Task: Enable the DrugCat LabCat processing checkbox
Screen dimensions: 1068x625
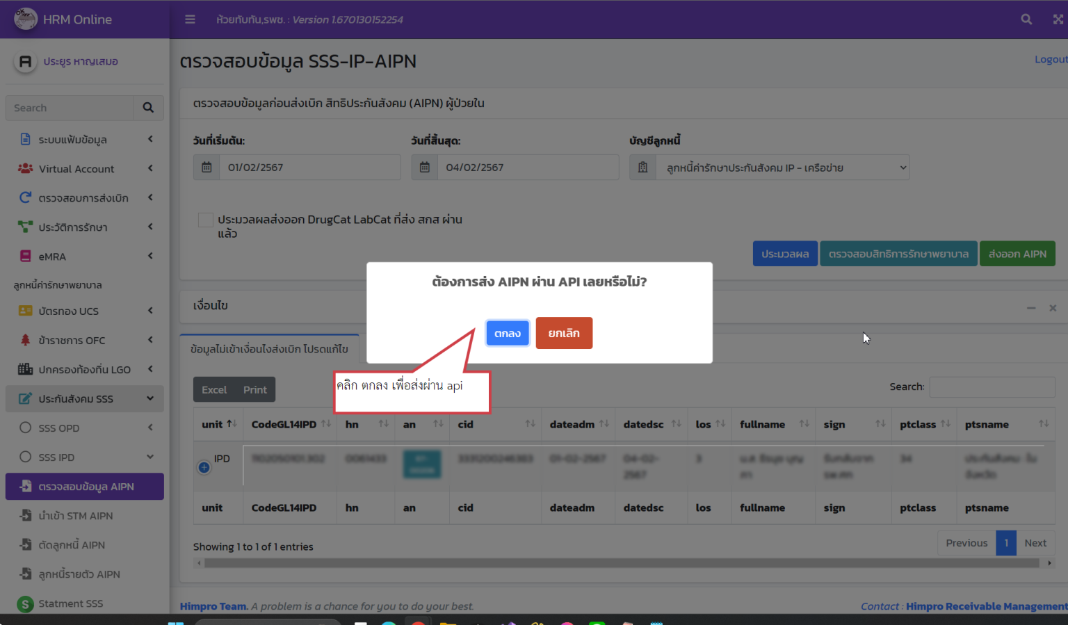Action: 205,219
